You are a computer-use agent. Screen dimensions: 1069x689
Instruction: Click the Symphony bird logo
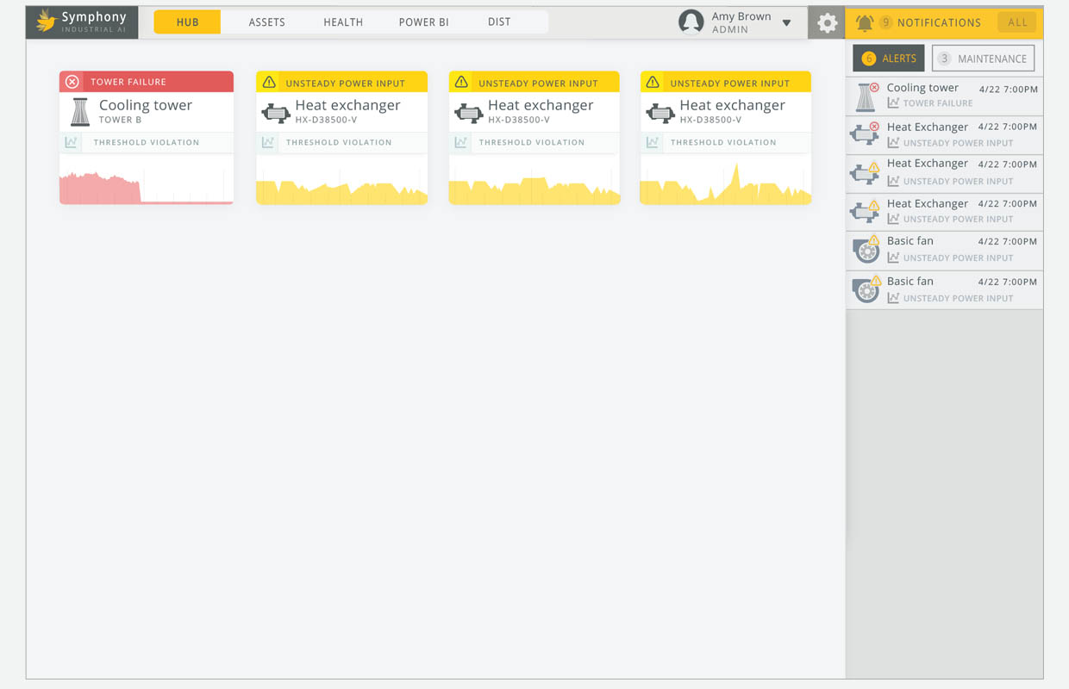point(46,22)
